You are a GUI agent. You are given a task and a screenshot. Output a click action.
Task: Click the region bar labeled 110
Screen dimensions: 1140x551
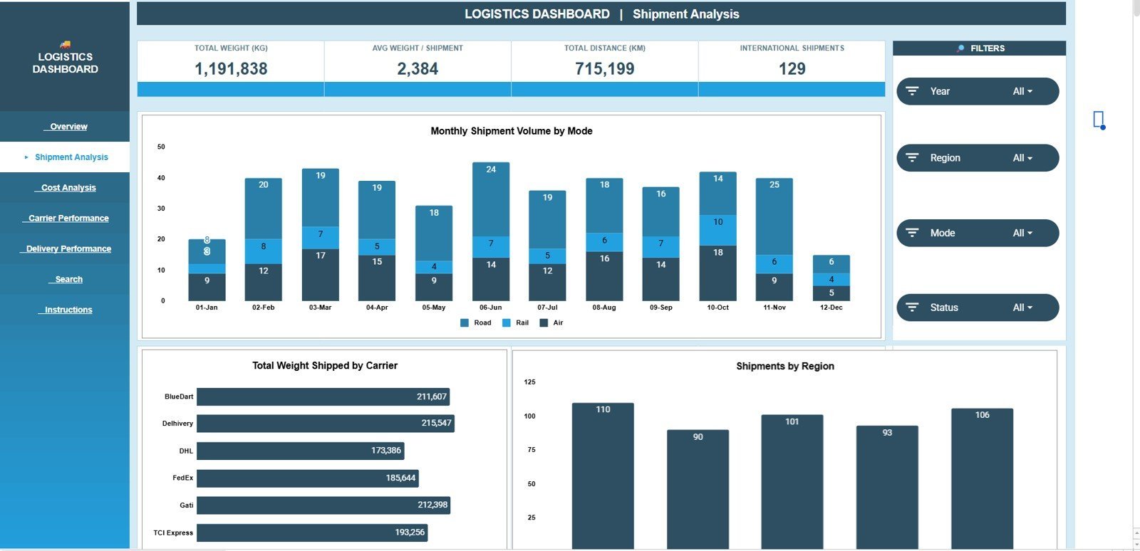(x=603, y=476)
